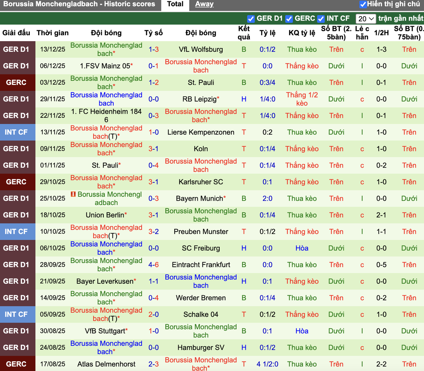Click the Thời gian column header

[x=52, y=33]
